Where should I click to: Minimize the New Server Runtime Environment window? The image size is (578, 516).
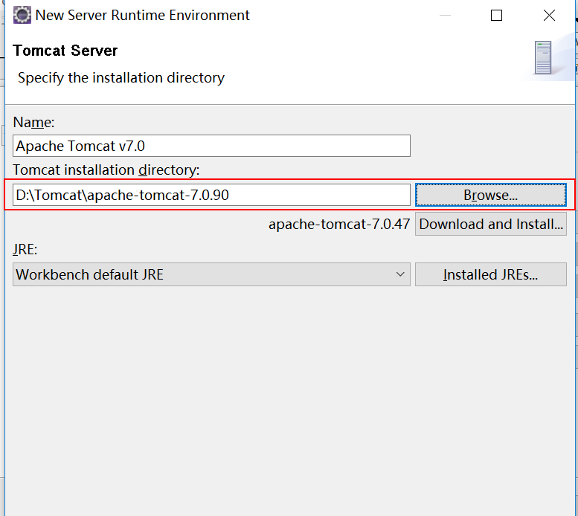click(445, 15)
